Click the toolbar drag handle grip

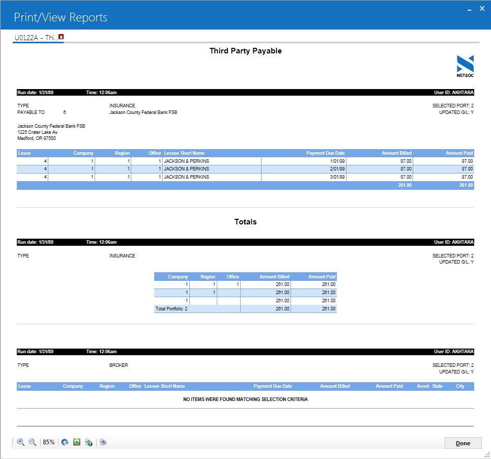pyautogui.click(x=13, y=442)
